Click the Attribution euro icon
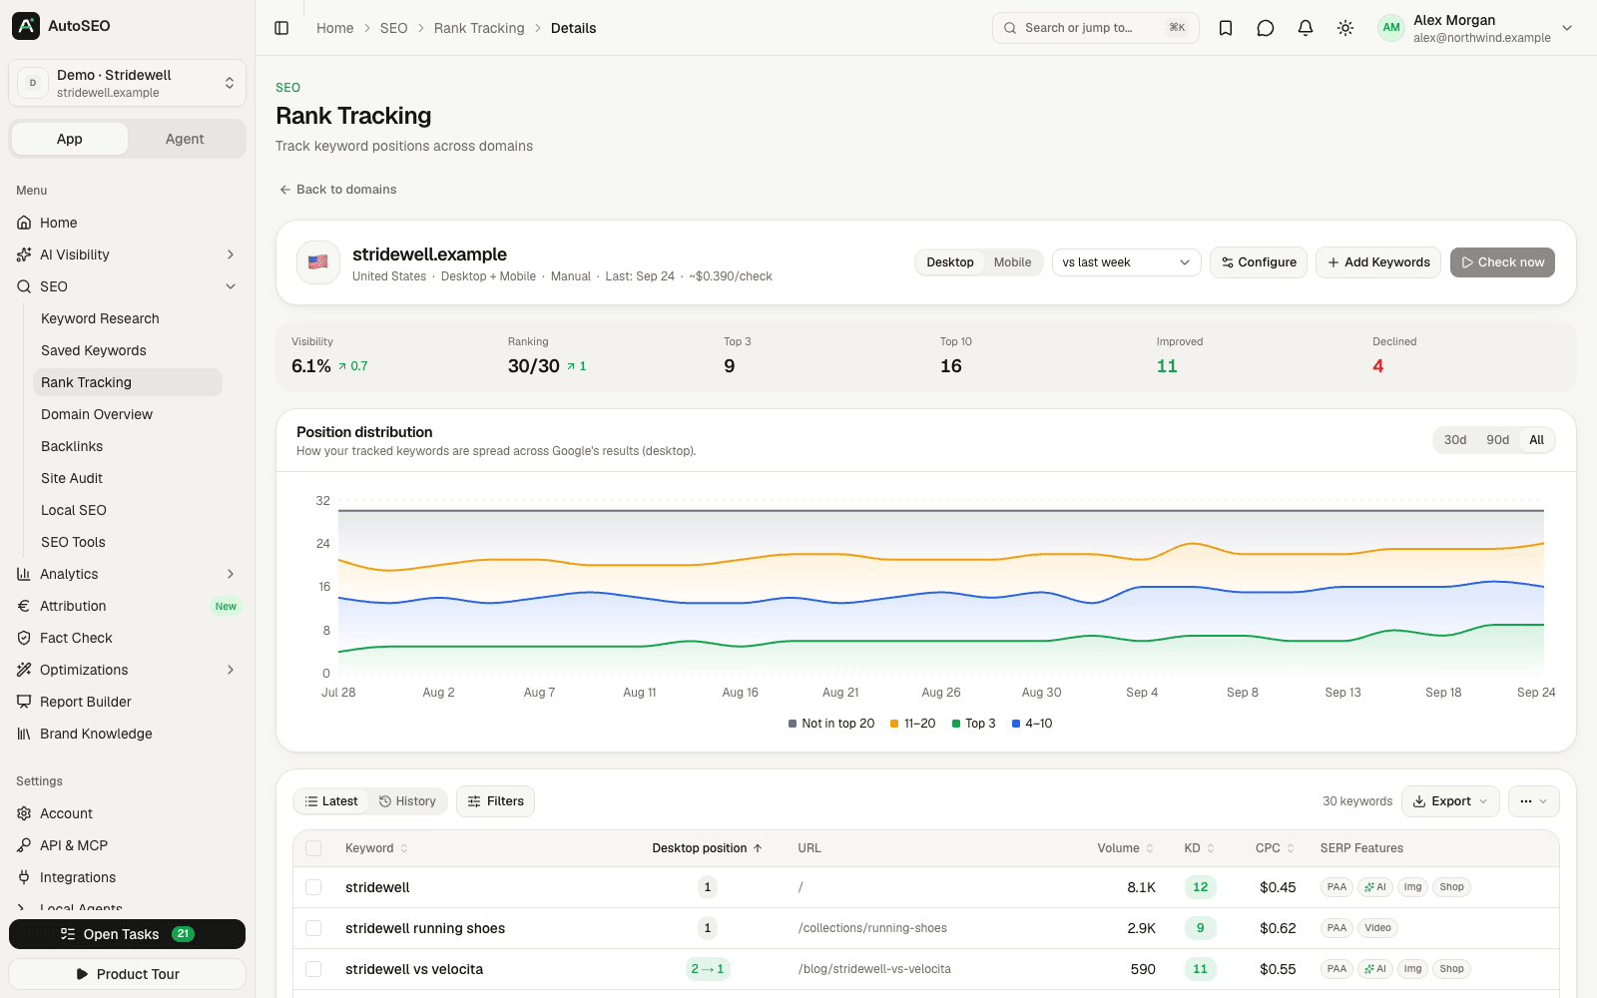1597x998 pixels. point(24,606)
